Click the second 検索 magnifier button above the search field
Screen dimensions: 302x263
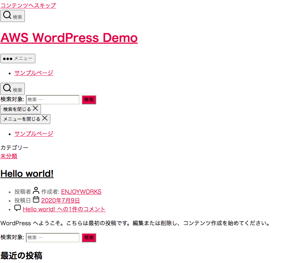[x=13, y=89]
